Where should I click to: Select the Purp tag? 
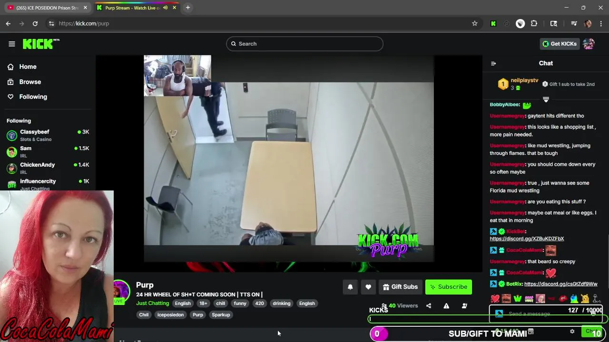point(197,315)
